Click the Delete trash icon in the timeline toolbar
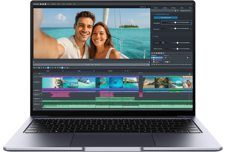The image size is (226, 152). [x=39, y=68]
